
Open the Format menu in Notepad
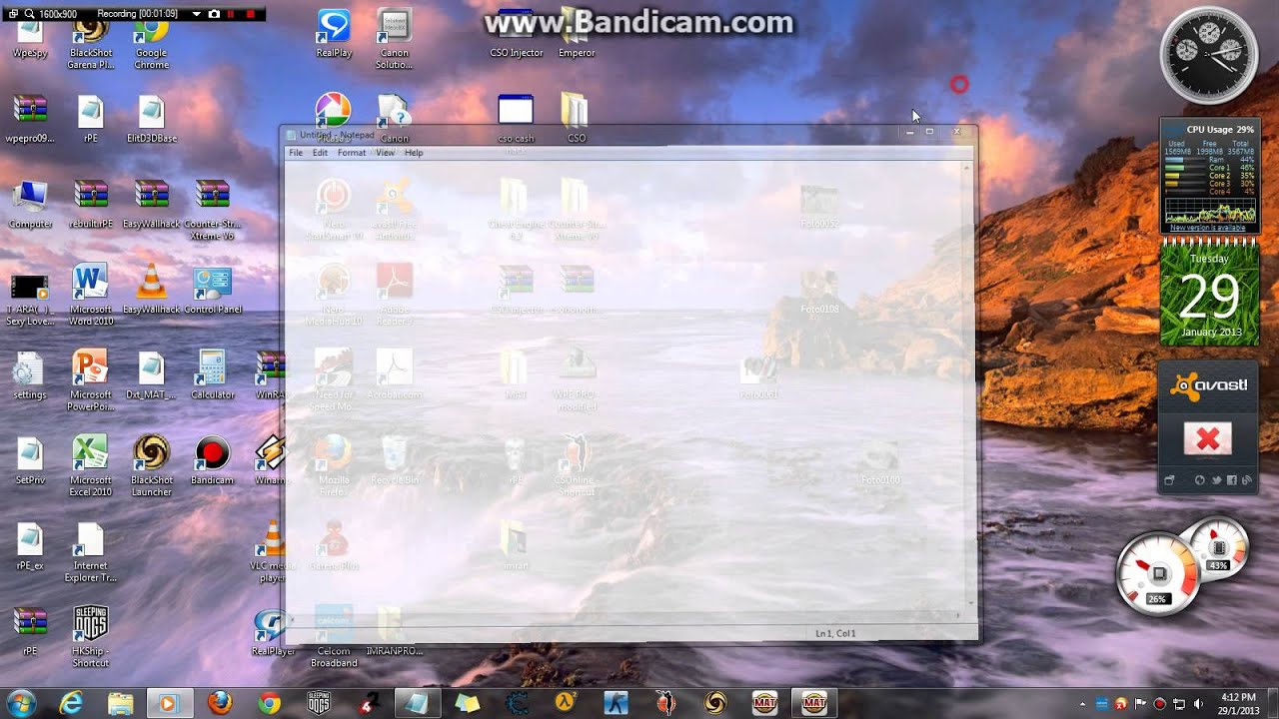coord(351,153)
